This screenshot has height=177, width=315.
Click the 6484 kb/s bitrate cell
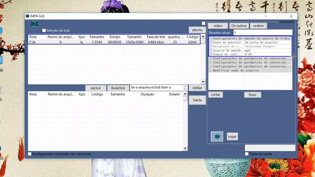point(156,42)
